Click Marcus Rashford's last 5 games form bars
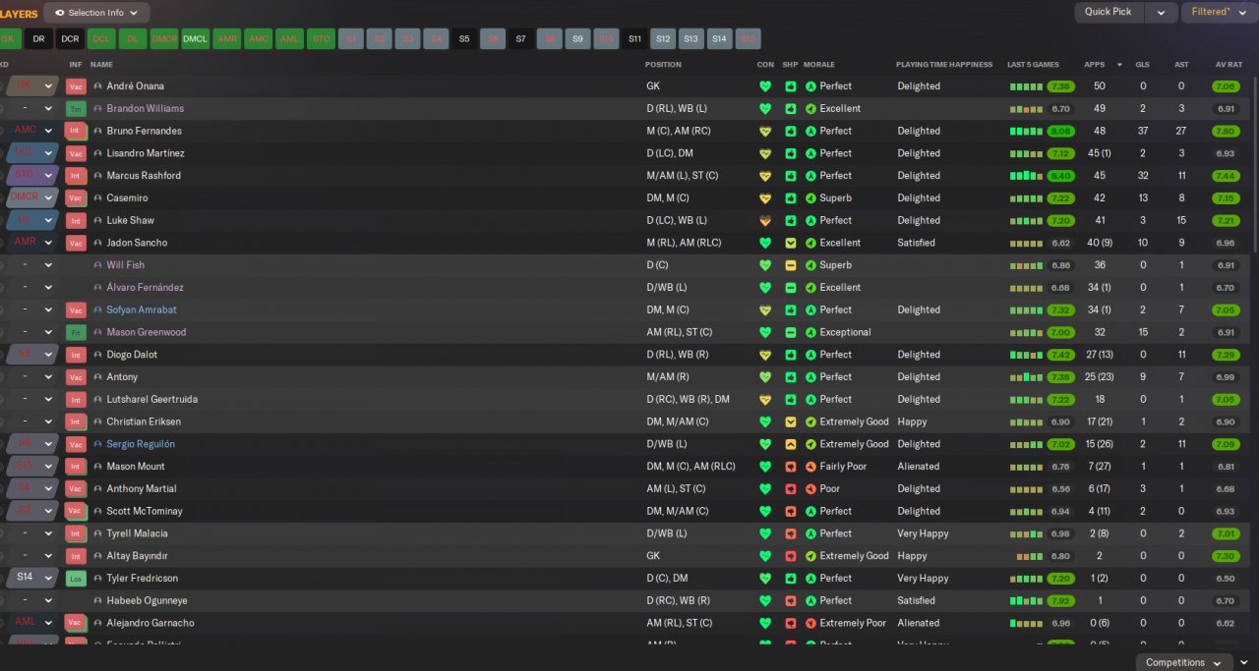1259x671 pixels. 1027,176
